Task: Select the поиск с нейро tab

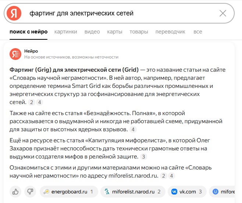Action: [29, 32]
